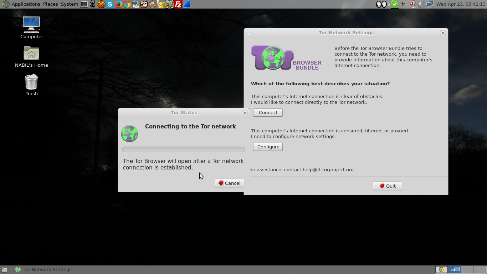
Task: Cancel the Tor connection in Tor Status
Action: [x=229, y=183]
